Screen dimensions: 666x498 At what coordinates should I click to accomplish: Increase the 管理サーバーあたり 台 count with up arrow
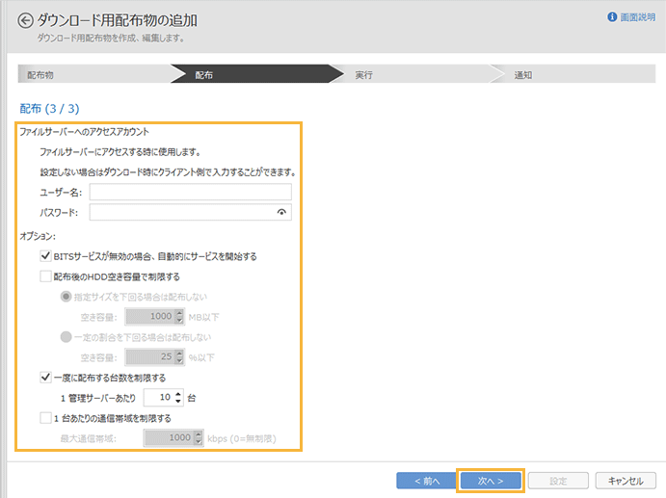[x=178, y=394]
